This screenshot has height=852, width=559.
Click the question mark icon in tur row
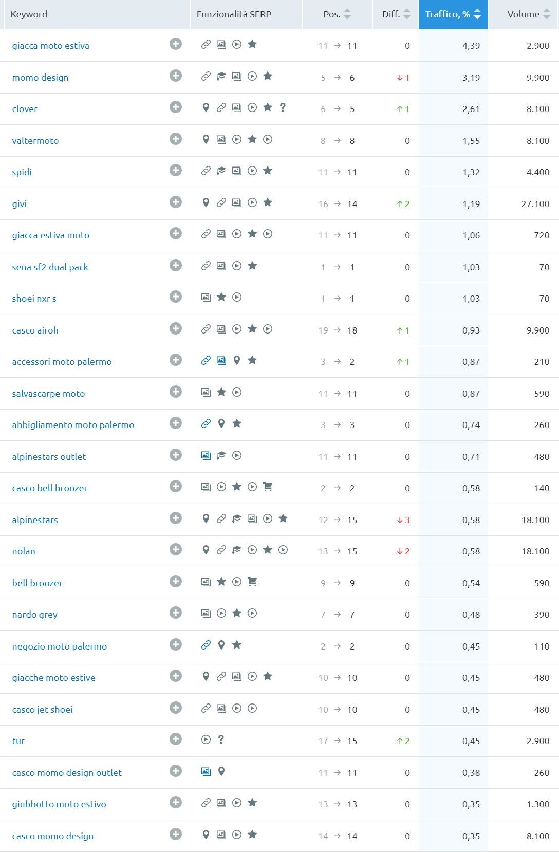tap(221, 739)
